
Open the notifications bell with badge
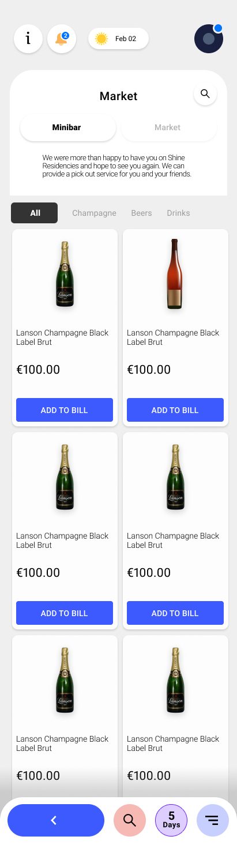(x=62, y=39)
